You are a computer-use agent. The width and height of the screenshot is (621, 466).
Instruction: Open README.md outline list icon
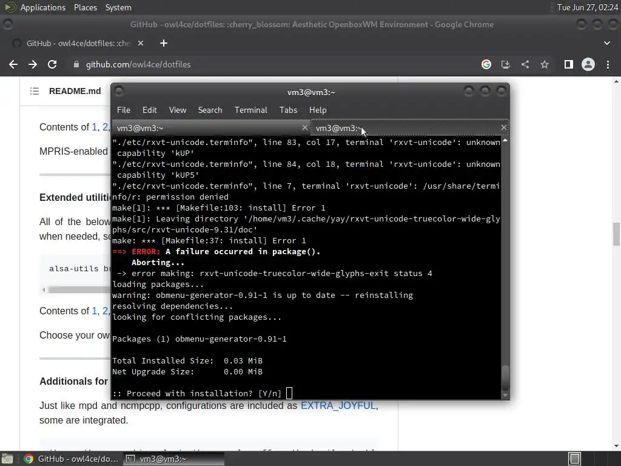point(35,91)
